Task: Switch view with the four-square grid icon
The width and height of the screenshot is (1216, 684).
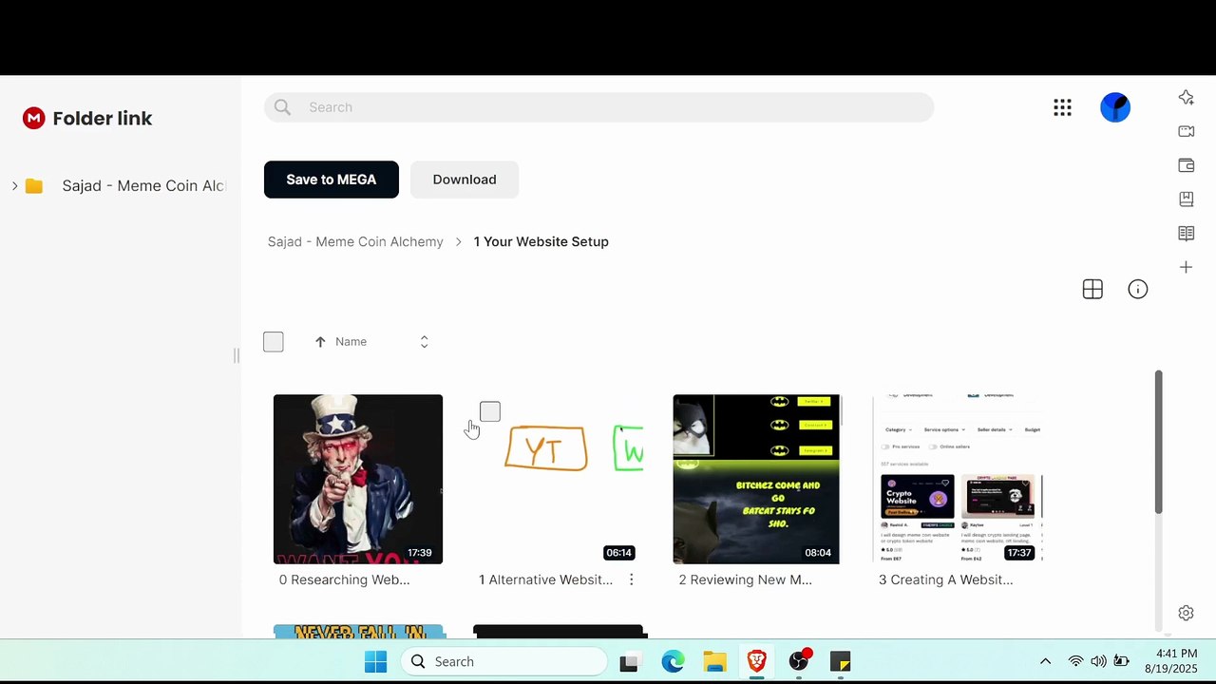Action: pos(1092,290)
